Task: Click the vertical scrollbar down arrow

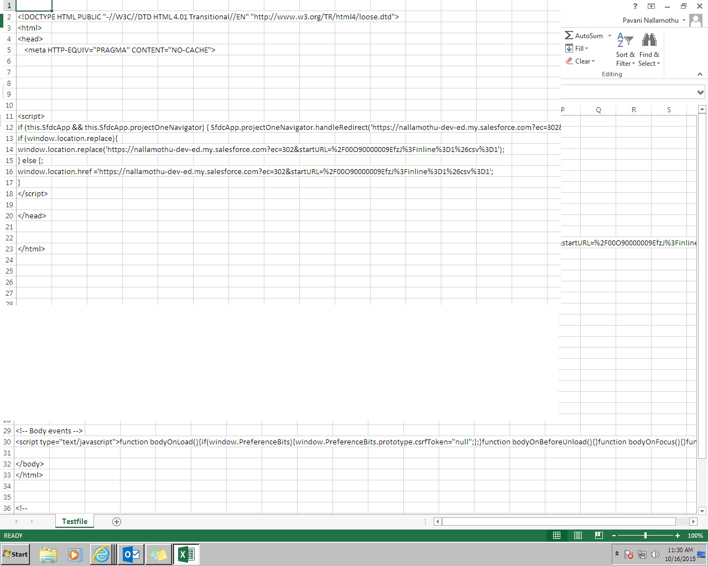Action: click(702, 511)
